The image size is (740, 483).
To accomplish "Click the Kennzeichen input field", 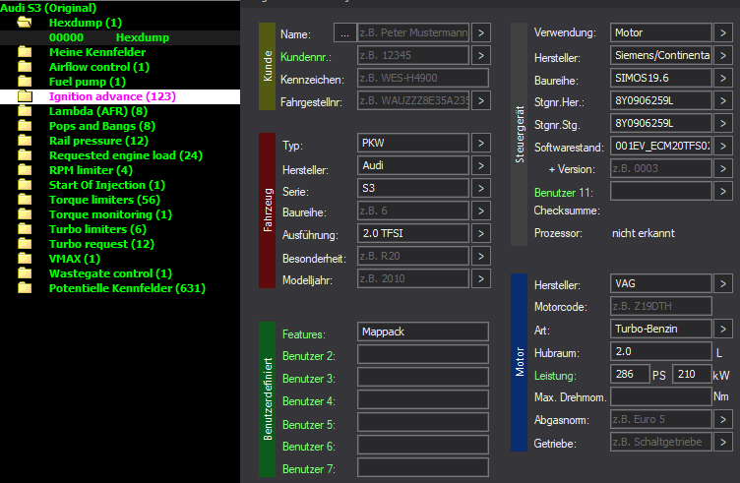I will point(423,78).
